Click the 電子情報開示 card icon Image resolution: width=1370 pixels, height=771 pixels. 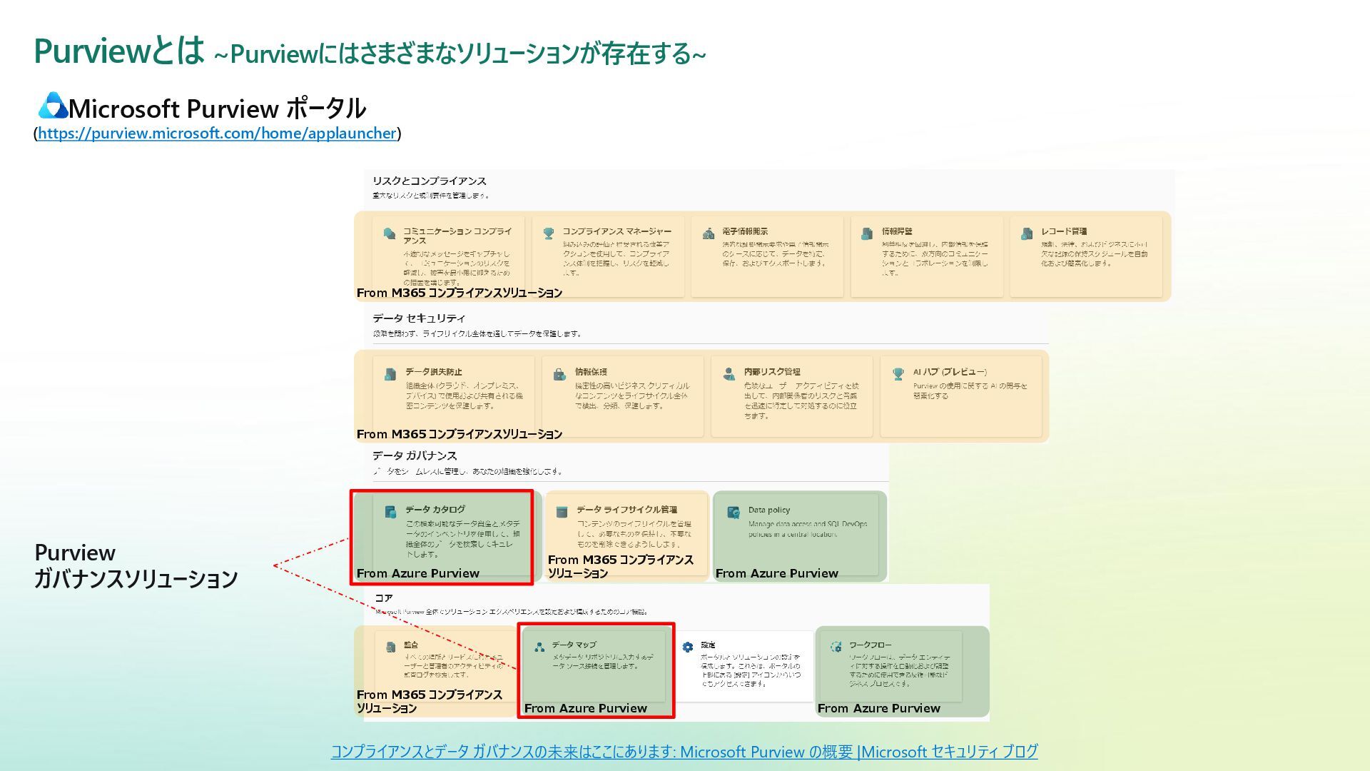[x=709, y=233]
